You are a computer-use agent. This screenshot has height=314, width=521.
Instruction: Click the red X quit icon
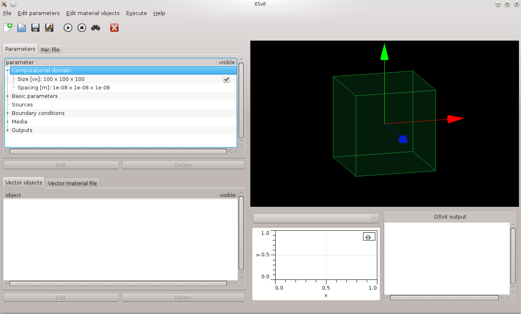[x=114, y=28]
